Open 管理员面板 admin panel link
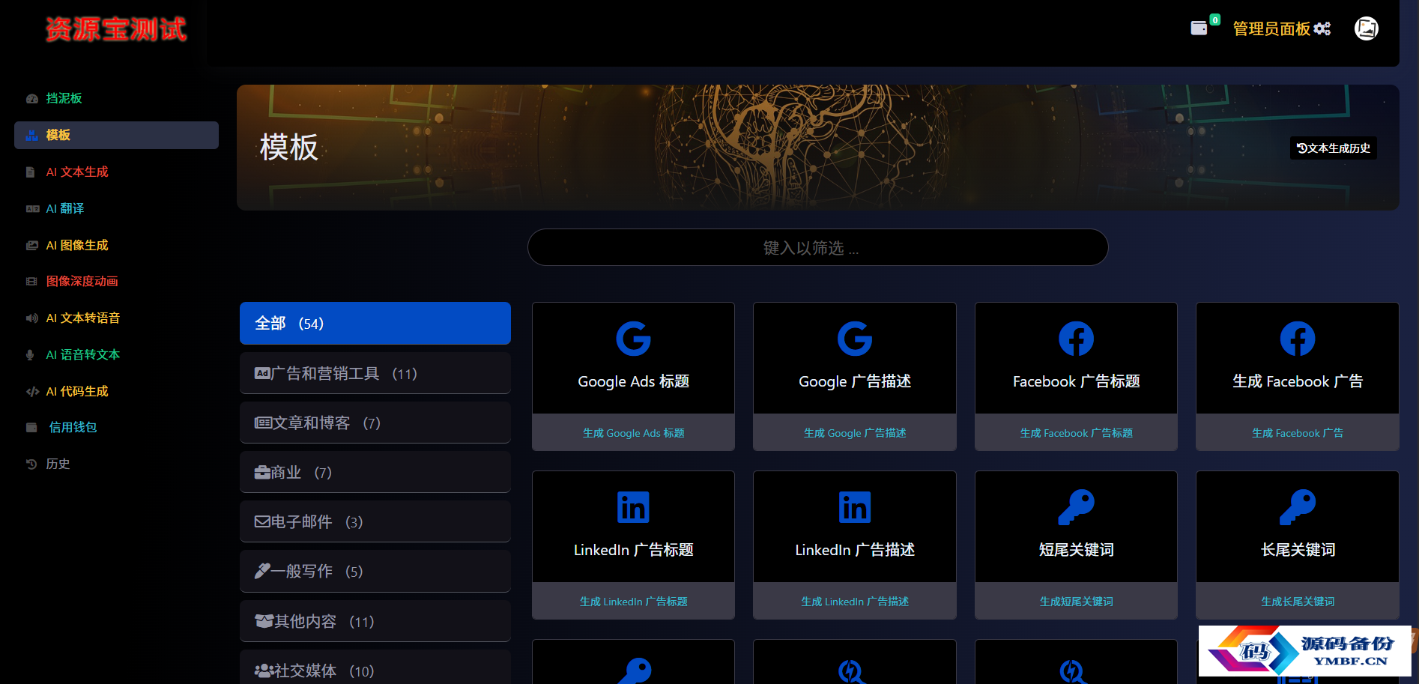 pyautogui.click(x=1271, y=28)
